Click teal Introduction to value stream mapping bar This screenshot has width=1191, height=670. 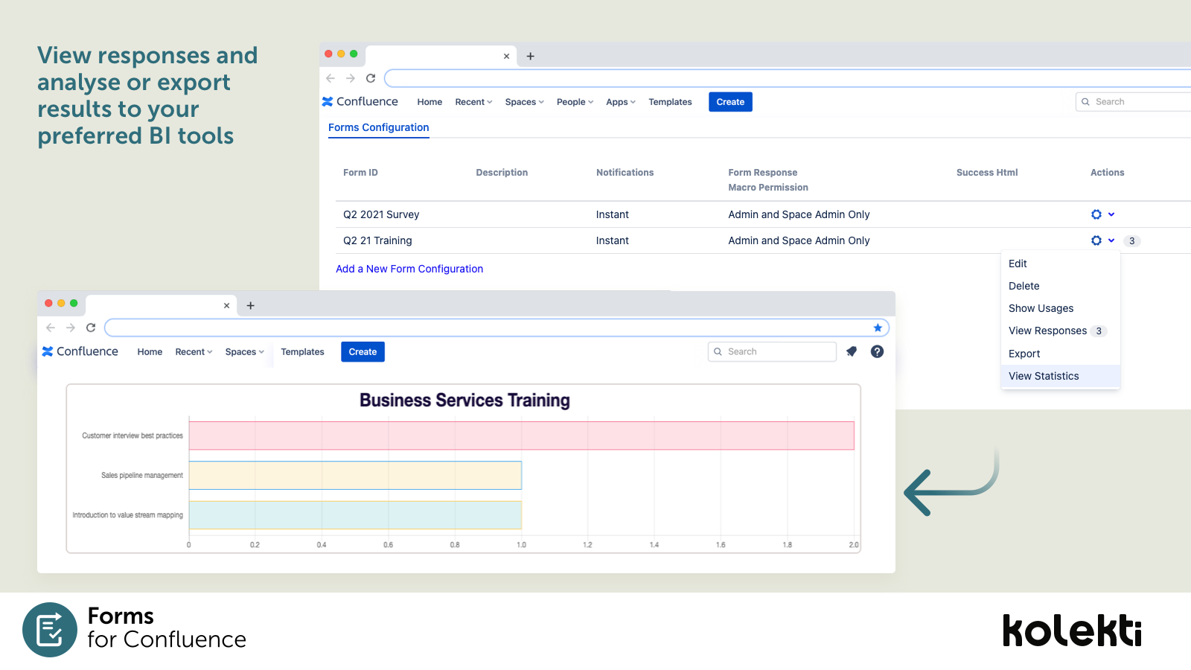355,515
